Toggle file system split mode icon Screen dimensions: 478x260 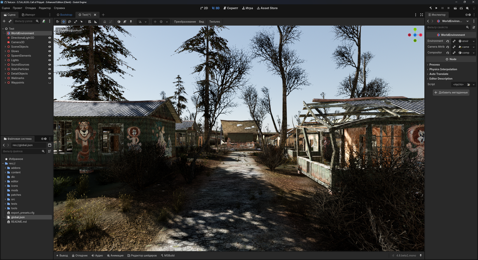50,145
